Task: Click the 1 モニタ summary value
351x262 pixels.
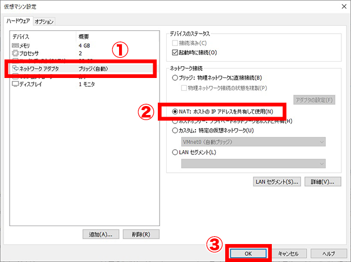Action: [86, 84]
